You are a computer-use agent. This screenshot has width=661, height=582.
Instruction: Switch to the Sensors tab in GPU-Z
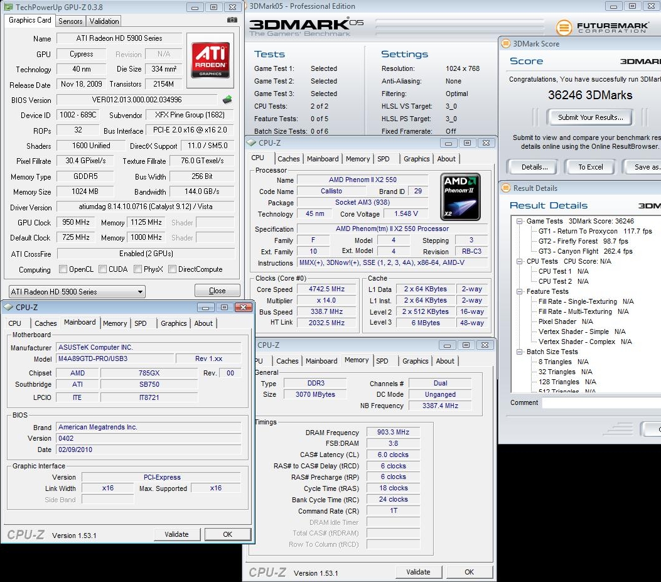coord(70,21)
